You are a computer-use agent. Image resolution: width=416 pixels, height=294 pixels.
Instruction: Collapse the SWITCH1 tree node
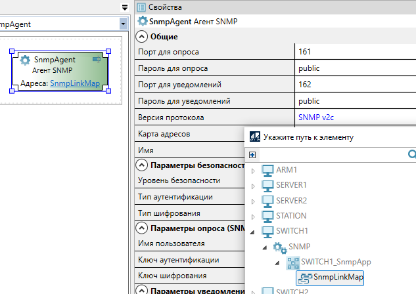253,231
